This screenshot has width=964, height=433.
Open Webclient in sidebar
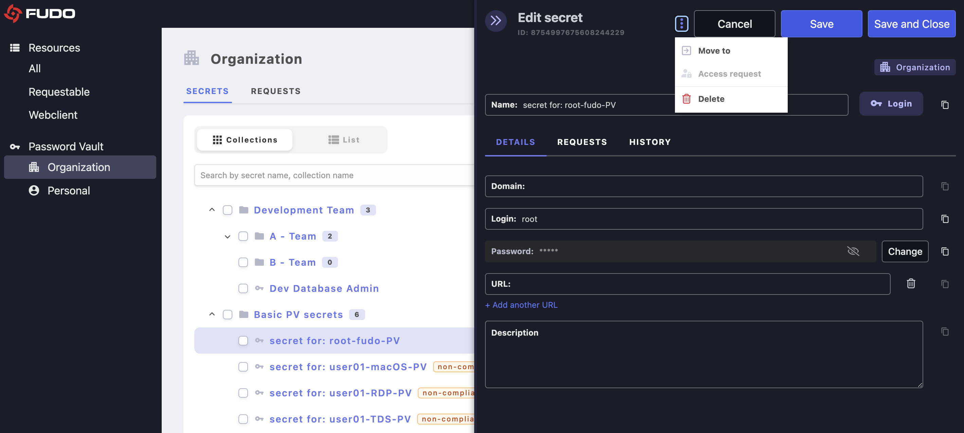(x=53, y=115)
